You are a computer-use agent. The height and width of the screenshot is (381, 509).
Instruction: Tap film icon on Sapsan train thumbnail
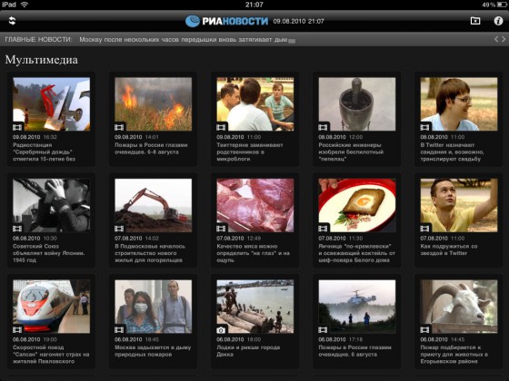(x=17, y=330)
